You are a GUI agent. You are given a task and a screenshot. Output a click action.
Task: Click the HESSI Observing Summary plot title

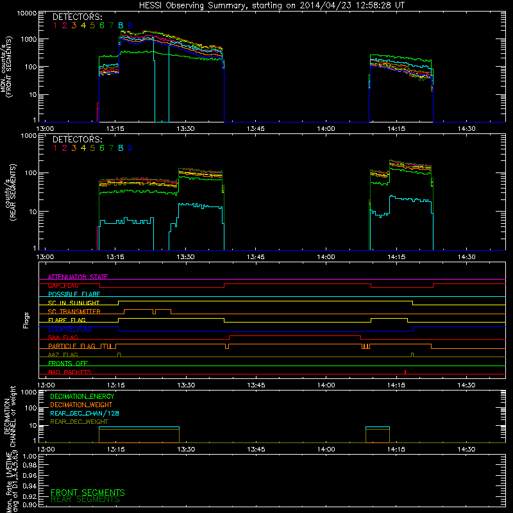(272, 6)
